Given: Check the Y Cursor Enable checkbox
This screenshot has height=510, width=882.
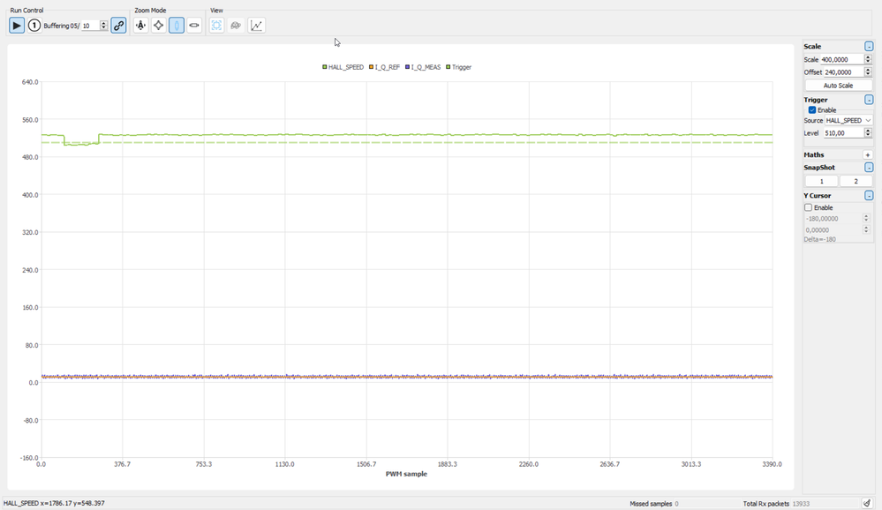Looking at the screenshot, I should pyautogui.click(x=809, y=207).
